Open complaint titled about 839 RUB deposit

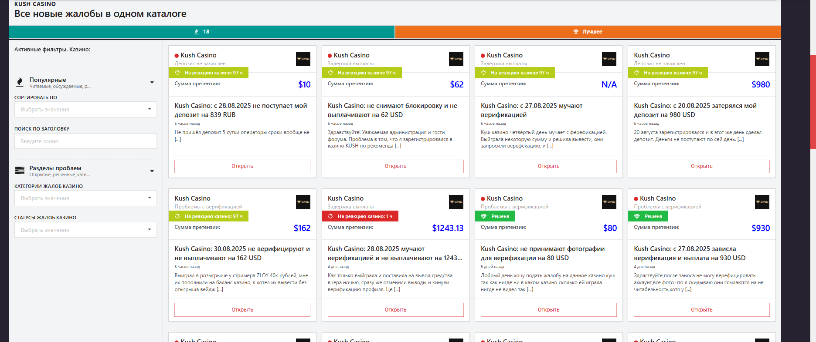coord(242,166)
